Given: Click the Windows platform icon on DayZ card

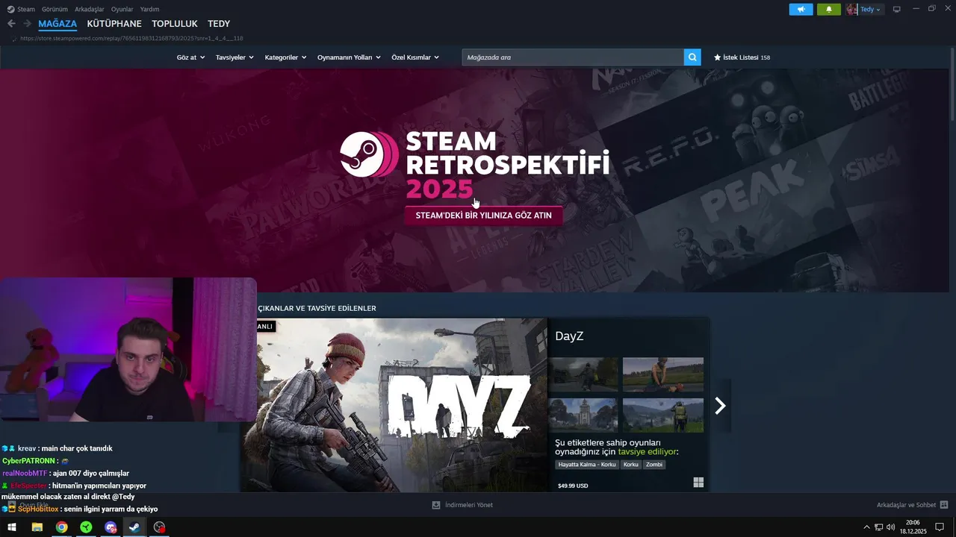Looking at the screenshot, I should pyautogui.click(x=698, y=483).
